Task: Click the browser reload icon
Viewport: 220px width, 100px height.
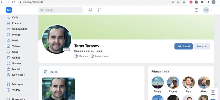Action: click(13, 2)
